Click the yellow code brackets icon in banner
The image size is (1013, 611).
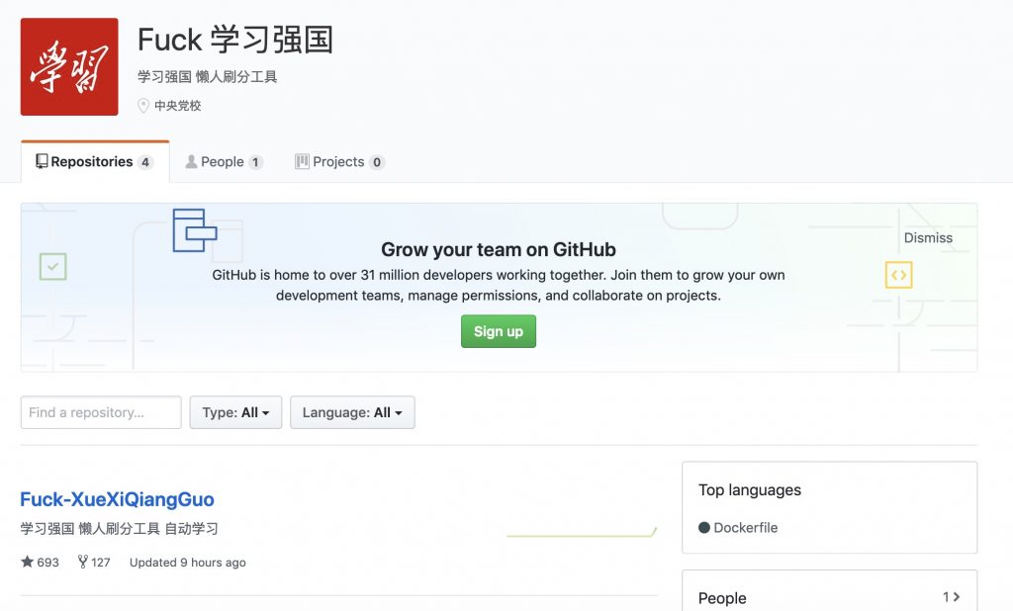click(898, 275)
